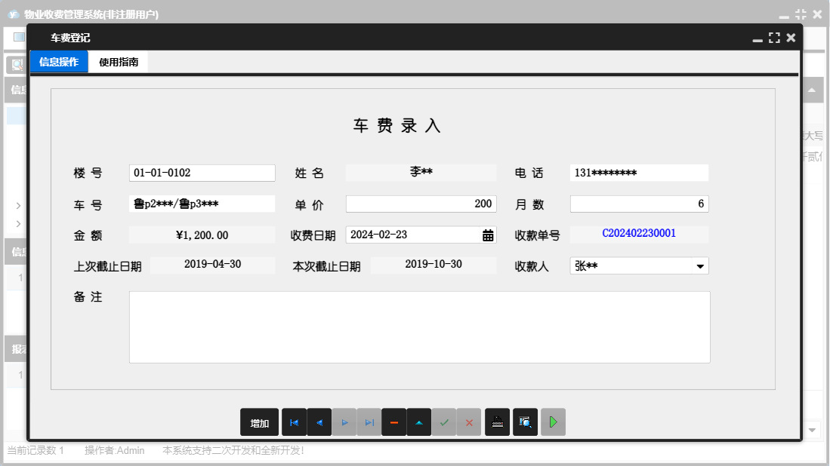Screen dimensions: 830x466
Task: Jump to the first record
Action: [294, 423]
